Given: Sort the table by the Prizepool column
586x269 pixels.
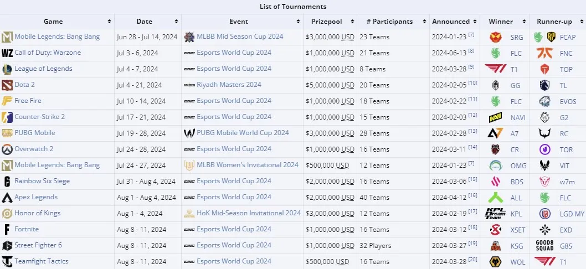Looking at the screenshot, I should click(x=352, y=22).
